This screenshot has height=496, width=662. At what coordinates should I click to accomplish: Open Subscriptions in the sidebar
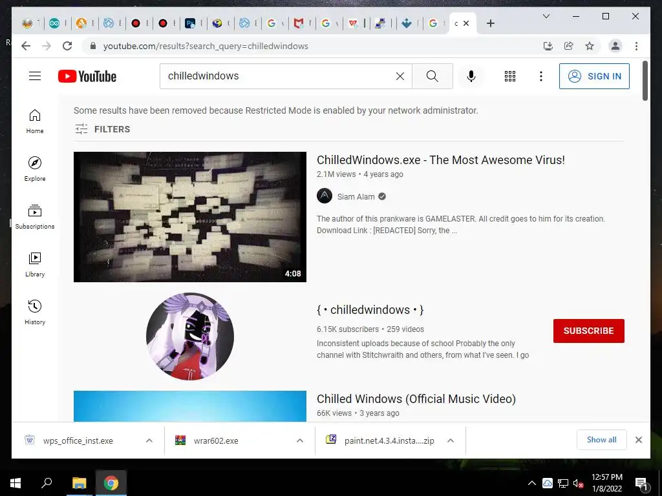35,217
